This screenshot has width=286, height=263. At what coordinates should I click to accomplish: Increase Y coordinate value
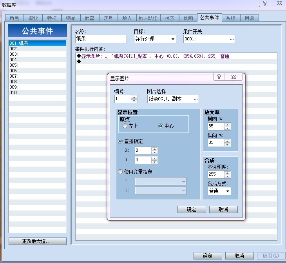pyautogui.click(x=154, y=158)
